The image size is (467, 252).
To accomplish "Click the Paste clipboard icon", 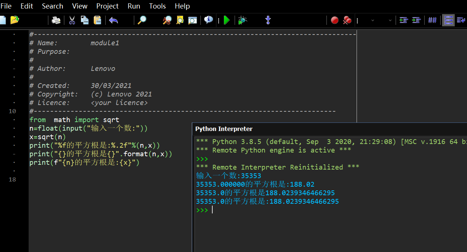I will coord(97,20).
